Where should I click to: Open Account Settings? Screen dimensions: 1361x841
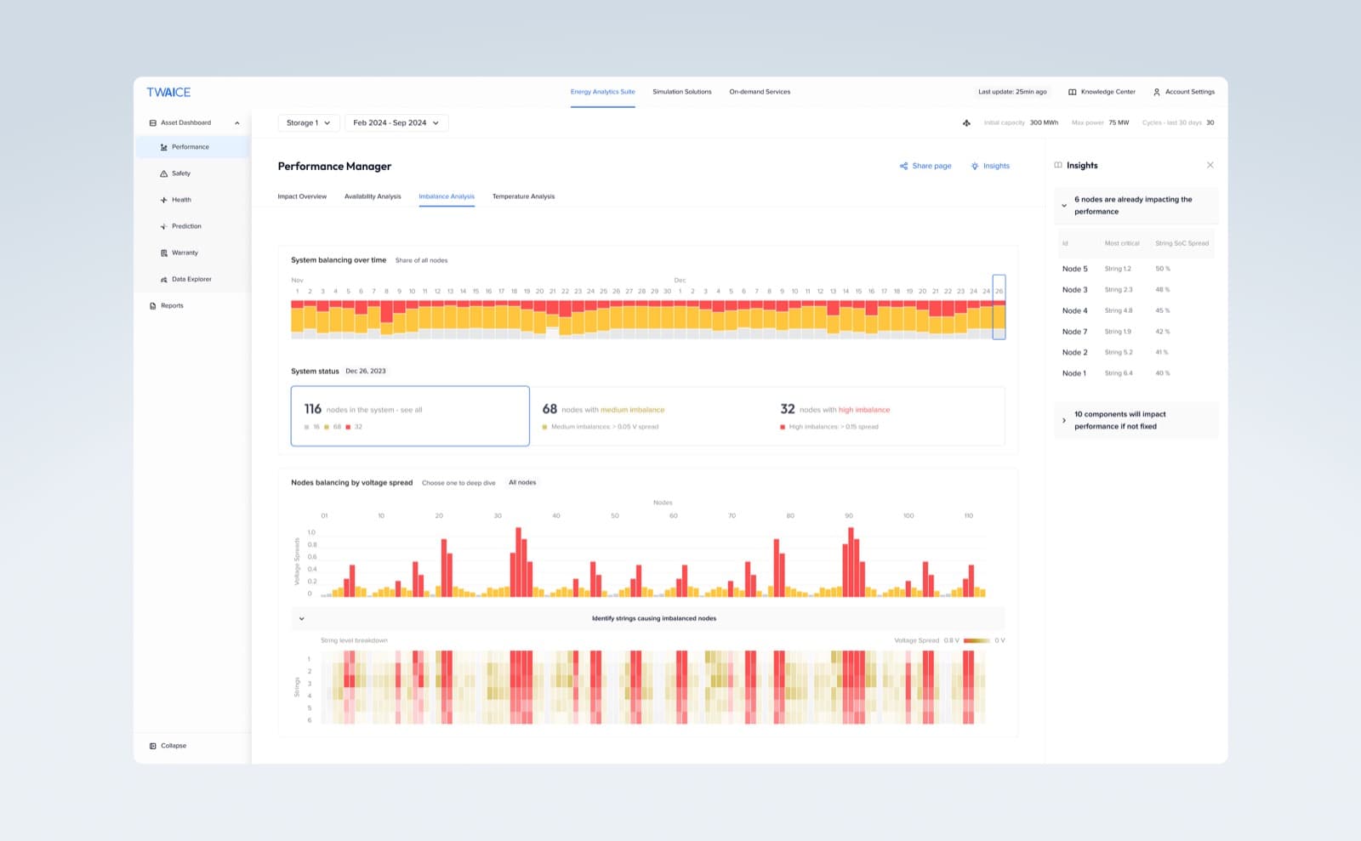point(1183,92)
